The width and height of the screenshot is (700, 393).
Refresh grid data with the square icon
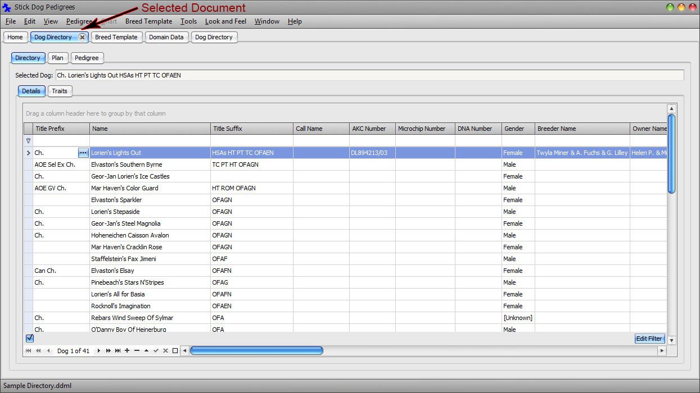coord(174,350)
